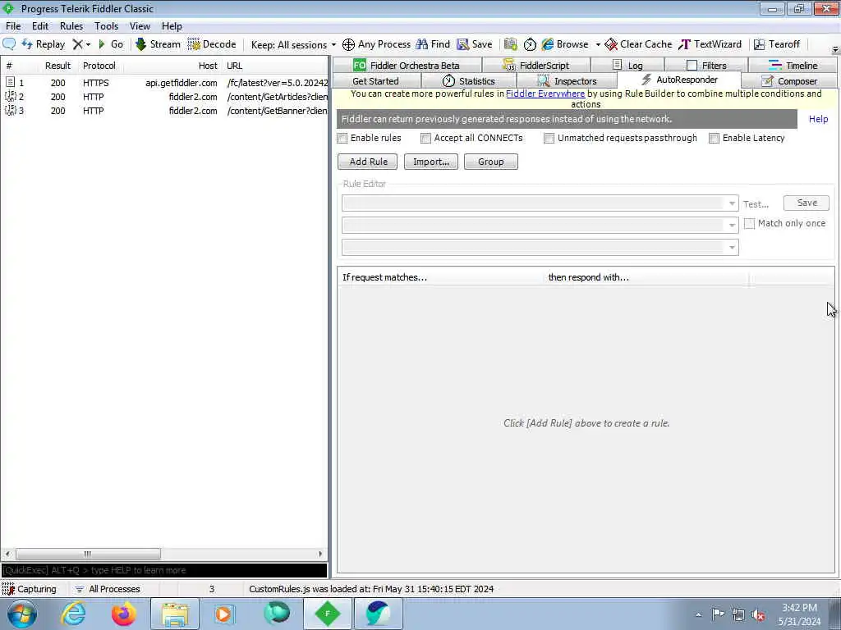841x630 pixels.
Task: Select session 1 api.getfiddler.com
Action: (x=164, y=83)
